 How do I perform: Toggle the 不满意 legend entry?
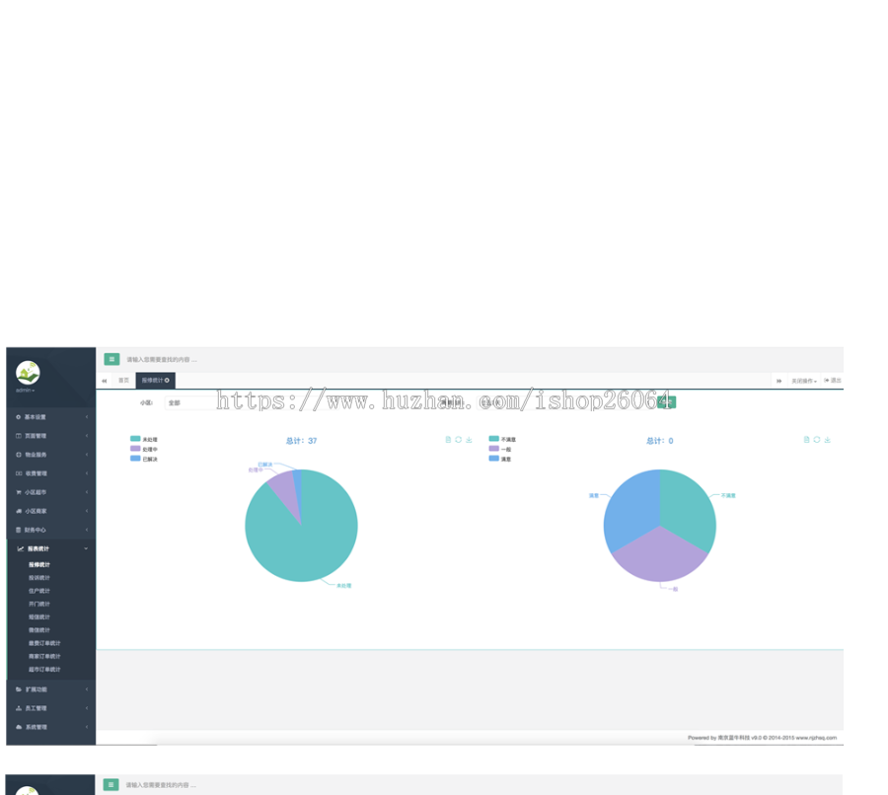[x=502, y=439]
